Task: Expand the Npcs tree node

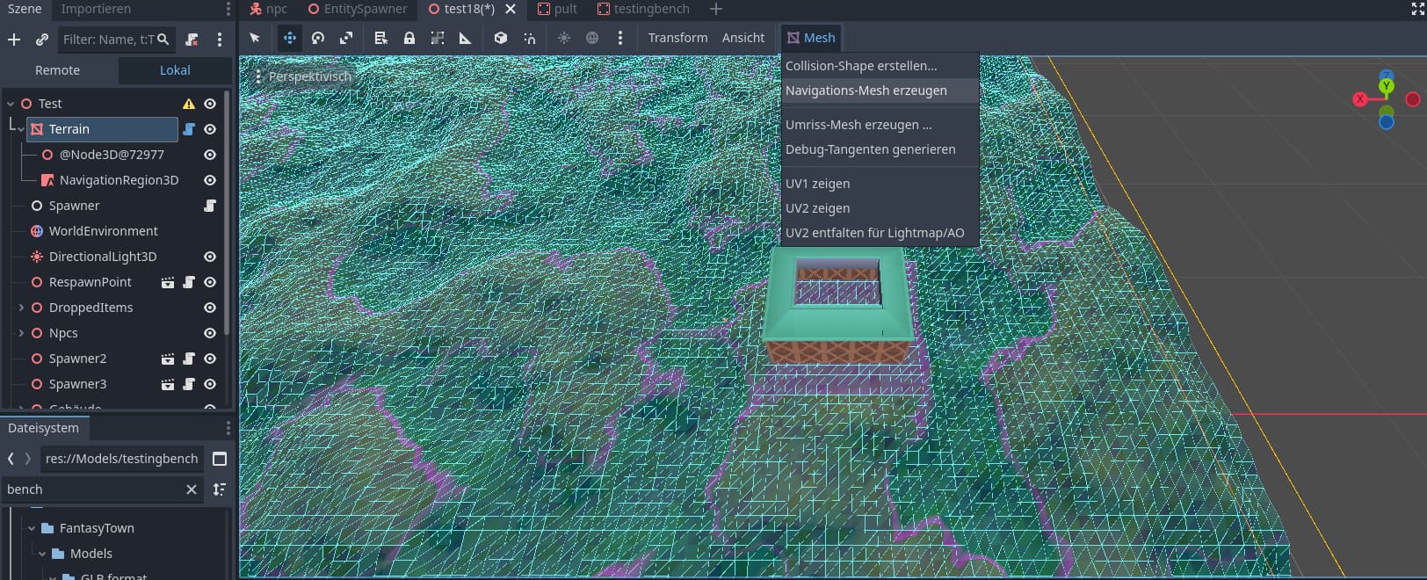Action: (21, 333)
